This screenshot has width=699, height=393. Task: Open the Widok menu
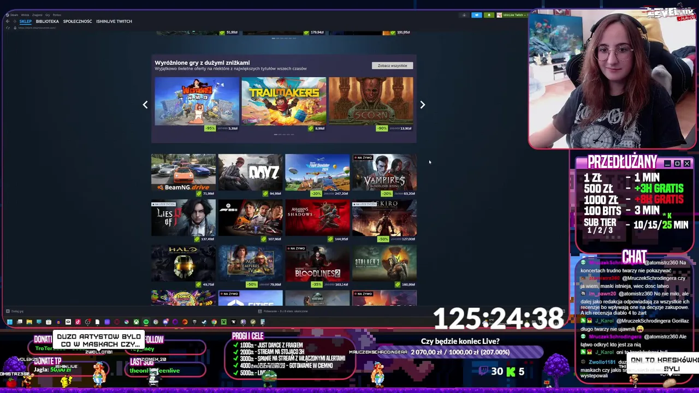[x=25, y=15]
